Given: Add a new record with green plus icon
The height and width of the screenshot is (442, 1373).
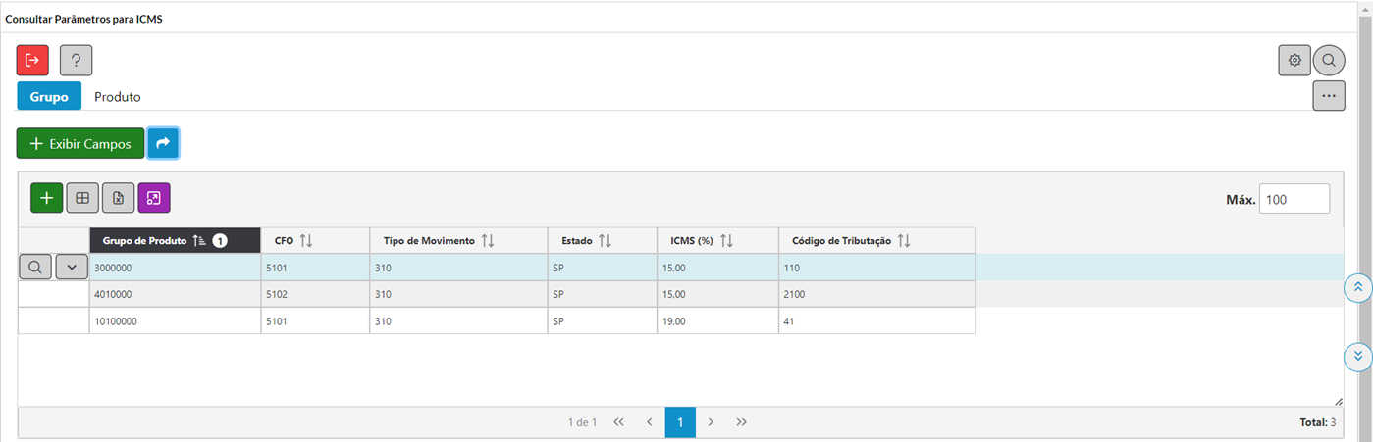Looking at the screenshot, I should click(46, 198).
